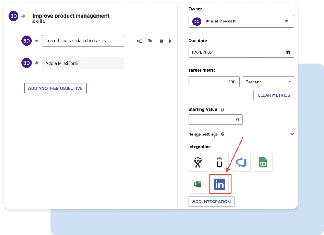Choose the Udemy integration icon
The image size is (324, 235).
(220, 163)
